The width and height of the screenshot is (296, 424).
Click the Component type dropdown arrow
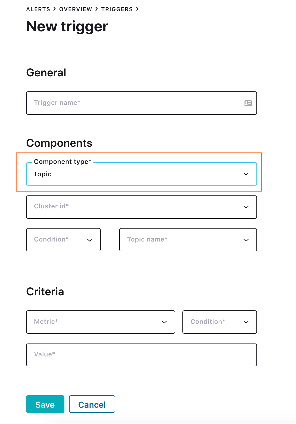(x=246, y=174)
